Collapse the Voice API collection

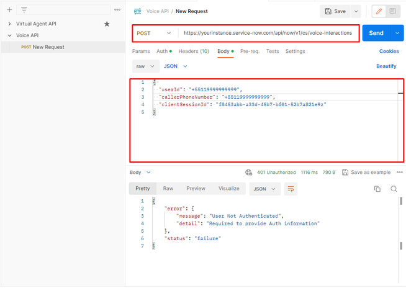point(9,35)
